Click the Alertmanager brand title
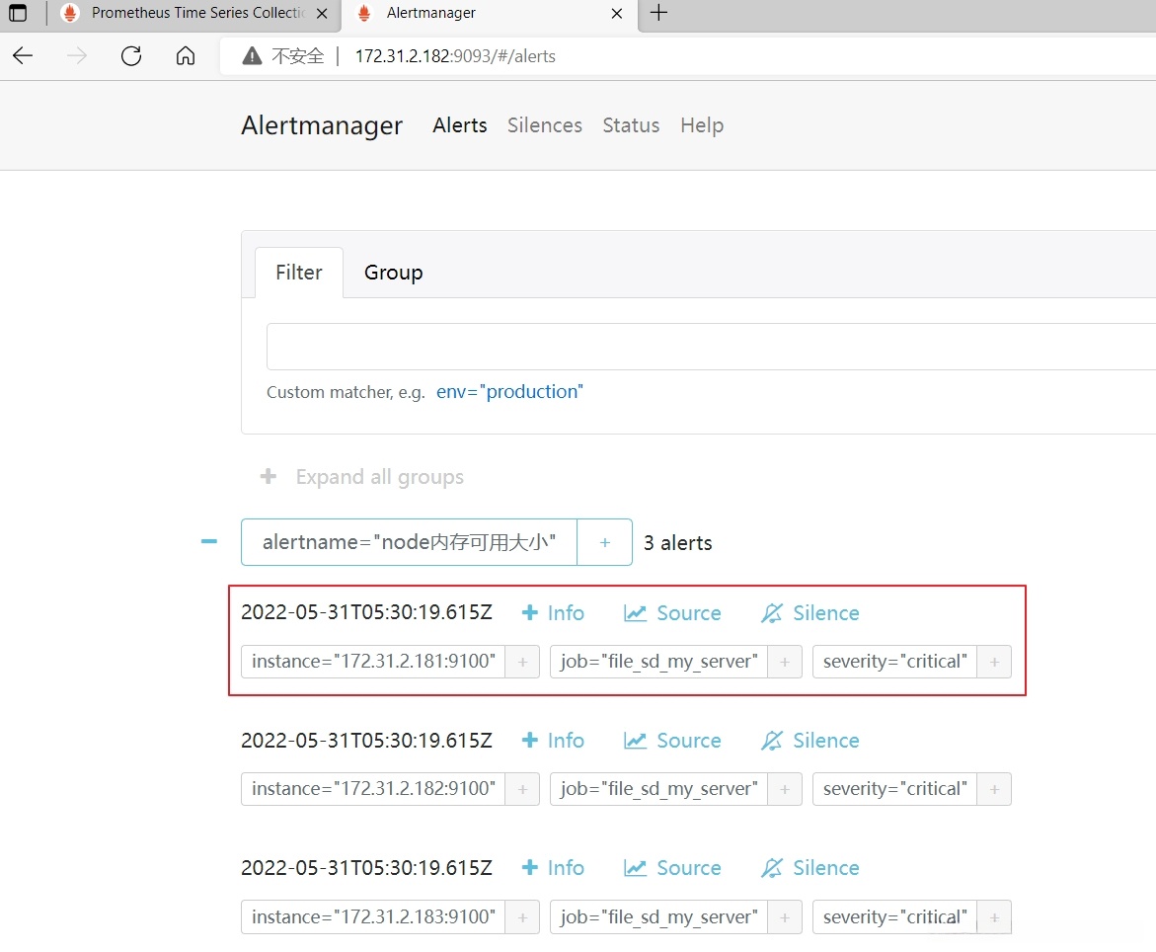 coord(322,125)
